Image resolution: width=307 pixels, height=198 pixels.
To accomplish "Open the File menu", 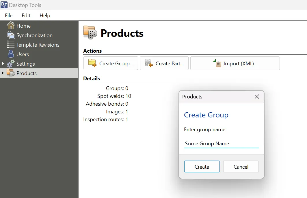I will (x=8, y=16).
